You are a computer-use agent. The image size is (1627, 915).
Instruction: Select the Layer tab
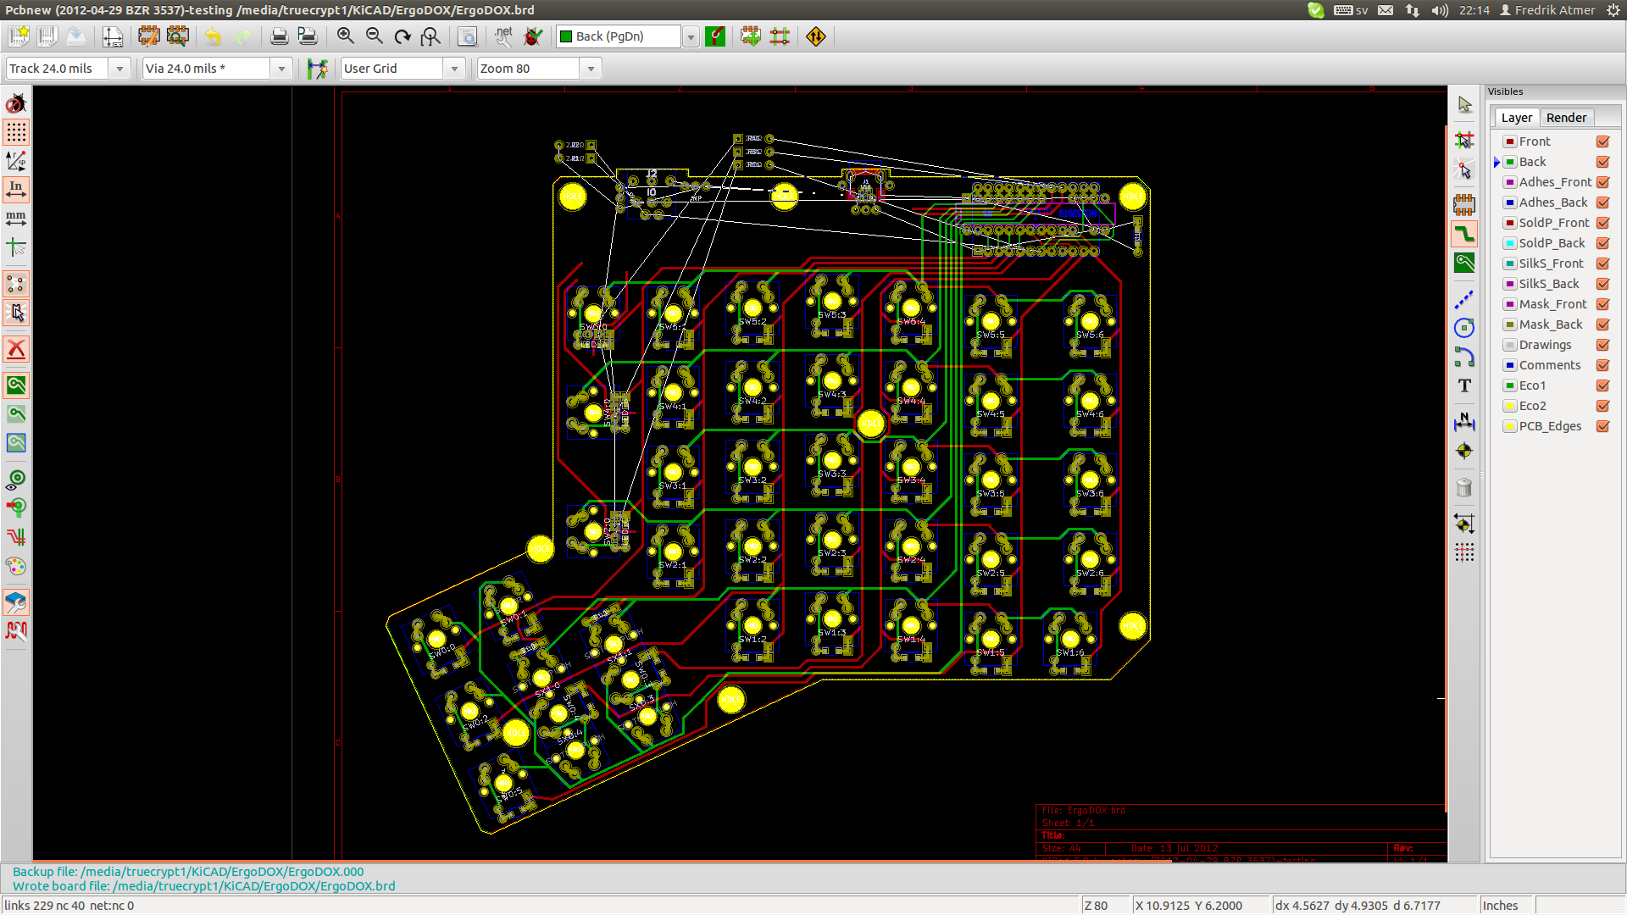[x=1516, y=118]
